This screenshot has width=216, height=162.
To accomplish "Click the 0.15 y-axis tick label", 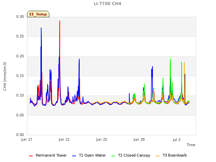I will click(20, 76).
